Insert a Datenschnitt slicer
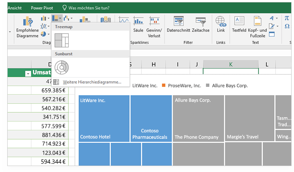This screenshot has width=294, height=172. [178, 24]
